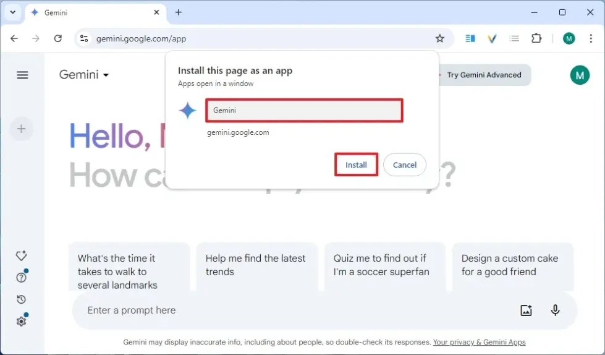Select 'Quiz me to find out' soccer suggestion
This screenshot has height=355, width=605.
[x=384, y=267]
